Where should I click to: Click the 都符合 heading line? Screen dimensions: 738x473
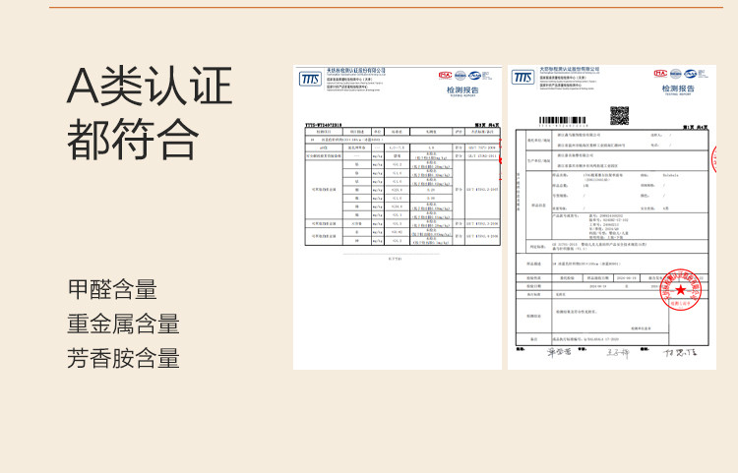click(x=132, y=139)
